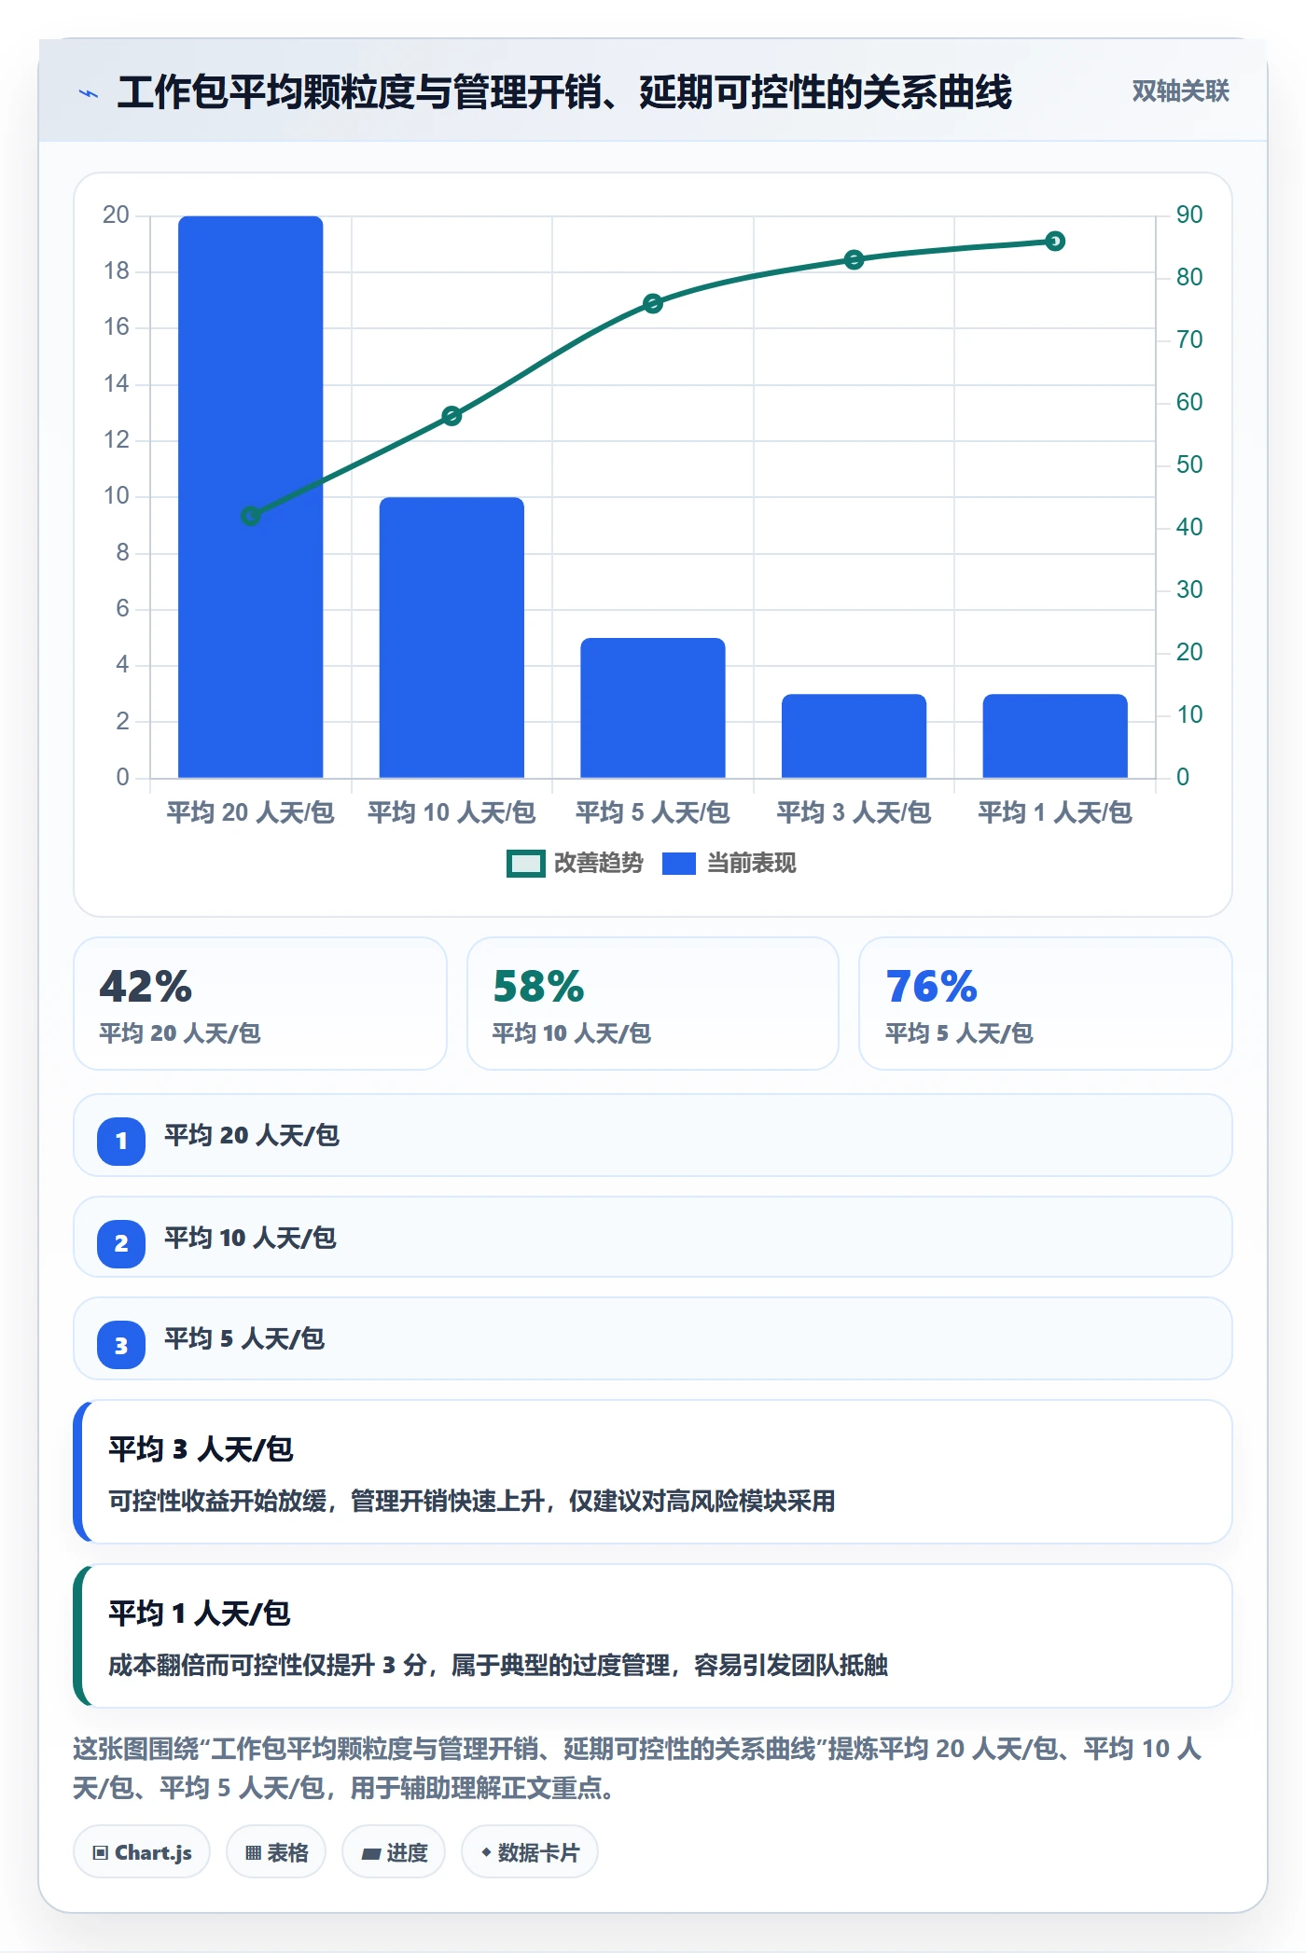
Task: Click the text 可控性收益开始放缓
Action: coord(217,1501)
